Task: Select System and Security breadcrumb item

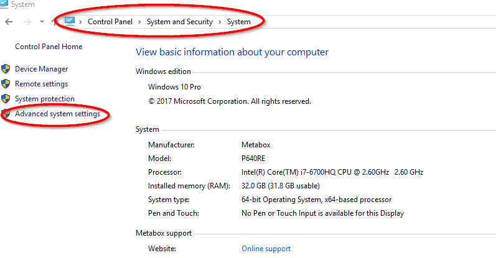Action: (x=180, y=22)
